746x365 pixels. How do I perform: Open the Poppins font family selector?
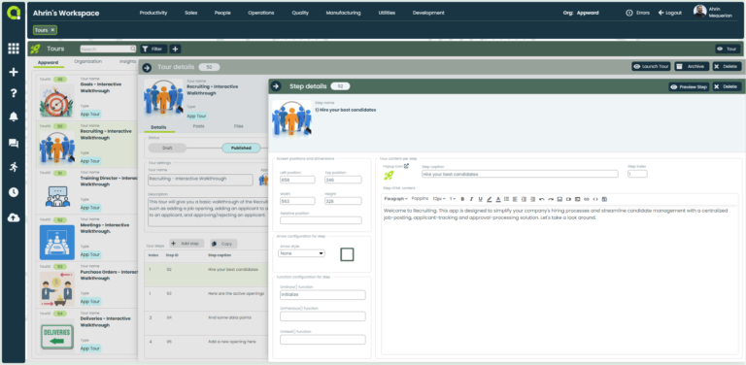point(420,199)
